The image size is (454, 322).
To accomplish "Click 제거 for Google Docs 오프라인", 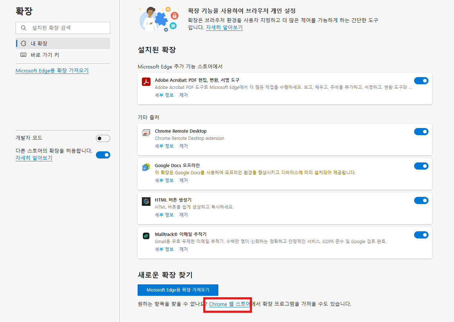I will pyautogui.click(x=184, y=180).
